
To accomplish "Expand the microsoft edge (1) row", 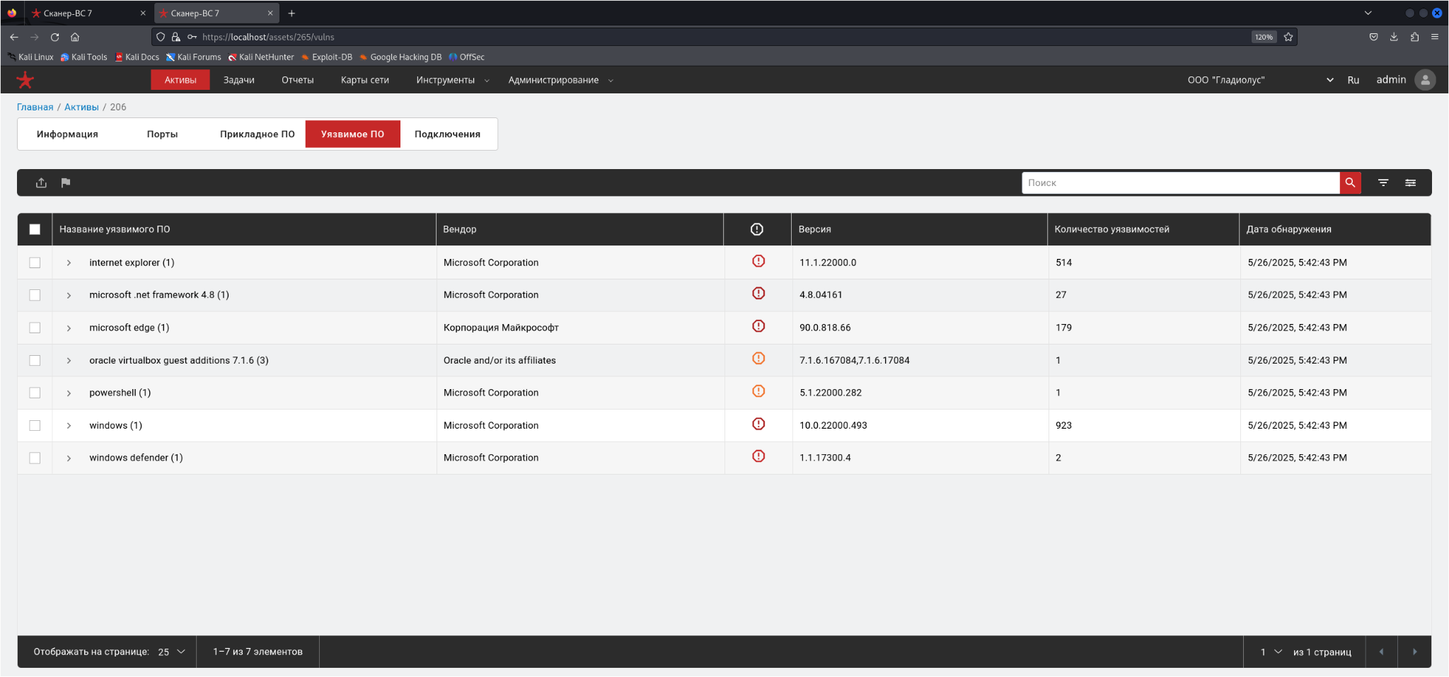I will [x=69, y=328].
